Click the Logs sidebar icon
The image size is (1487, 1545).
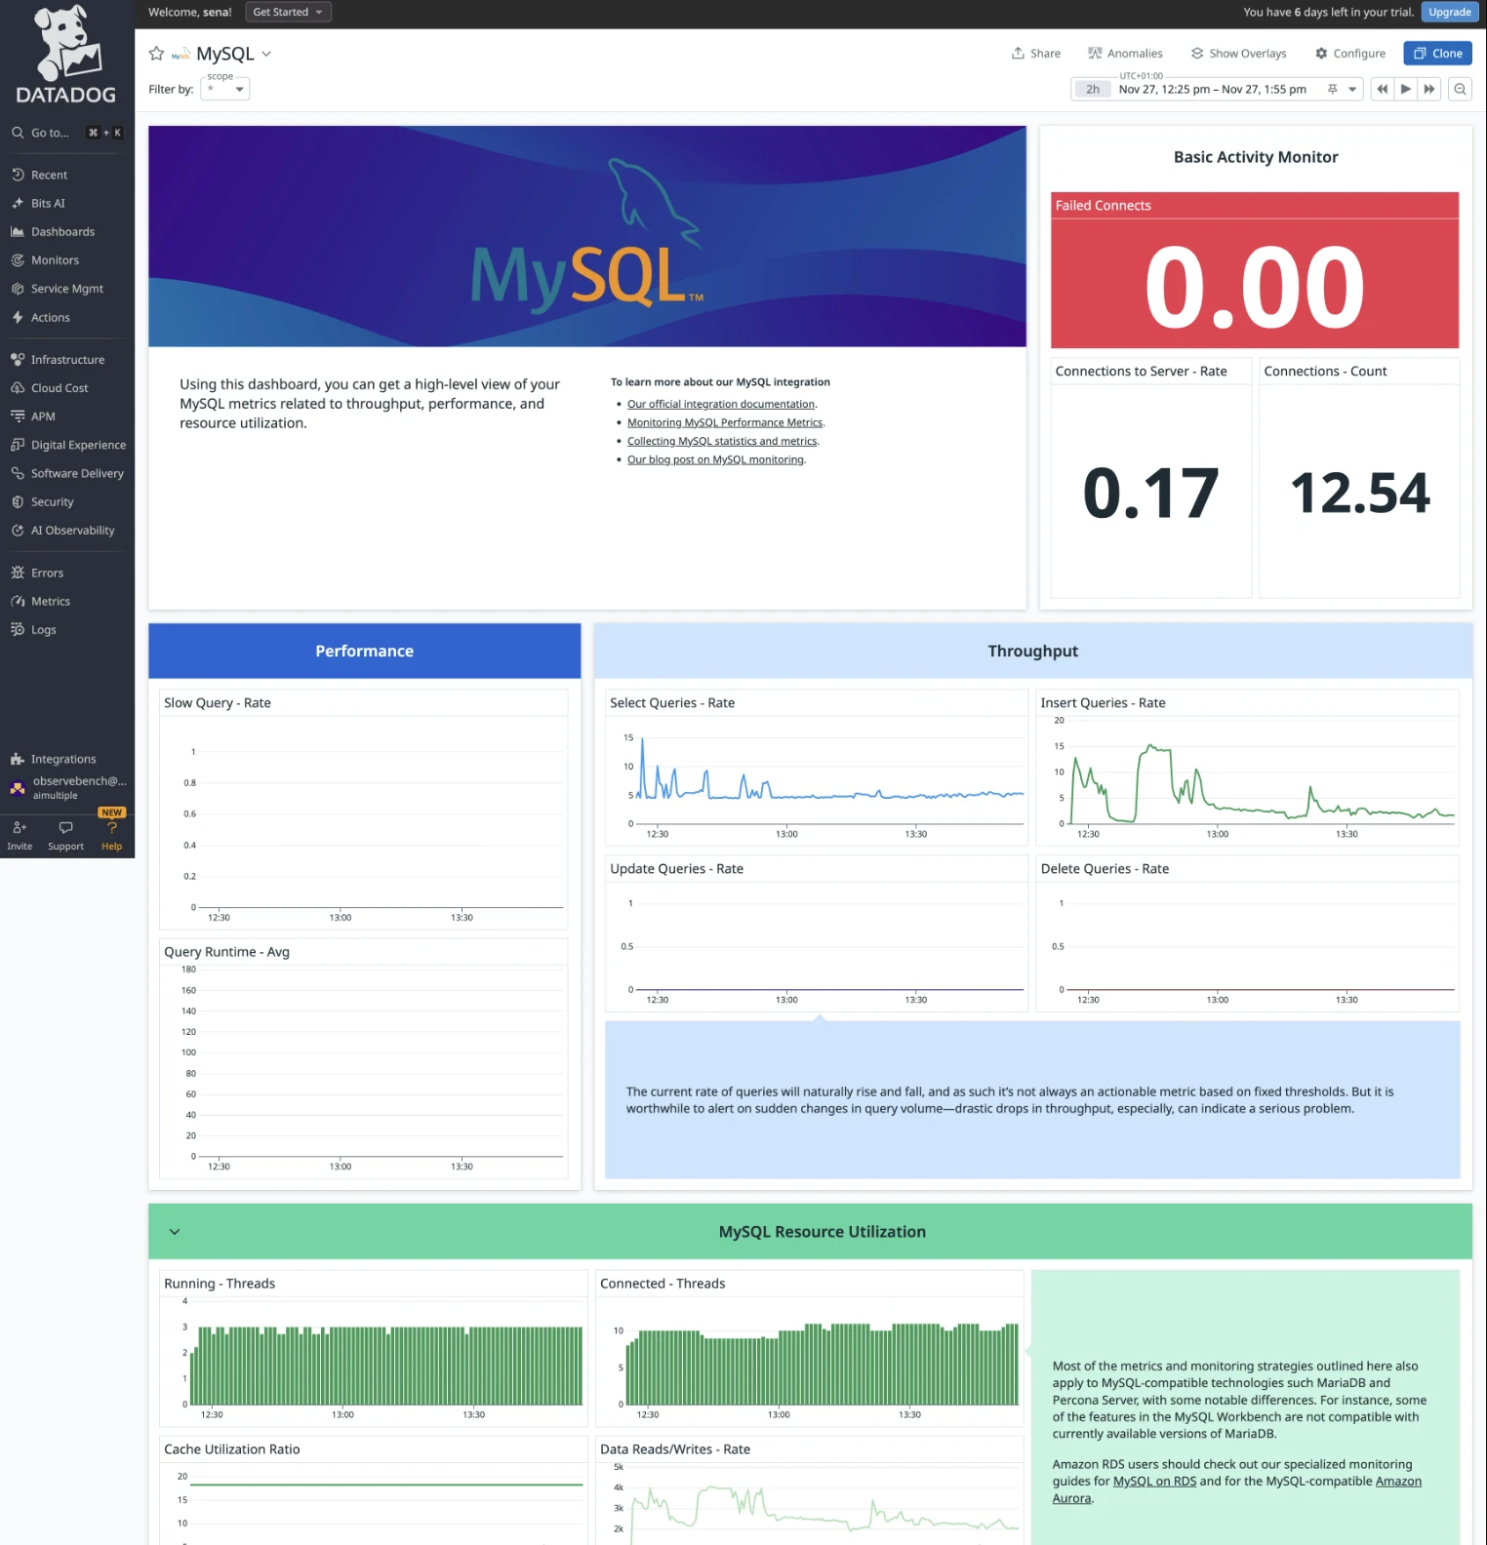pos(18,629)
